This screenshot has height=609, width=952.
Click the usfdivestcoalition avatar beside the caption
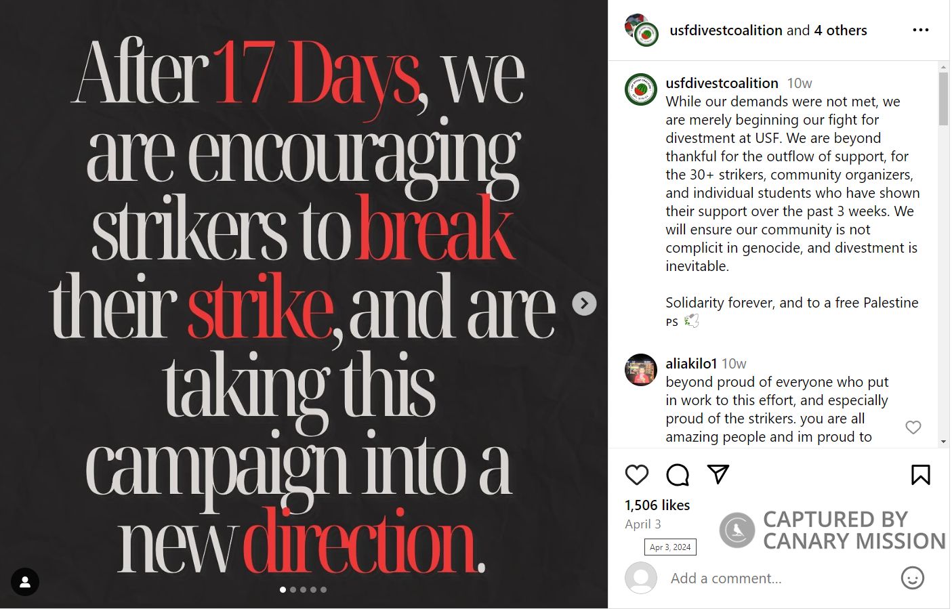641,89
